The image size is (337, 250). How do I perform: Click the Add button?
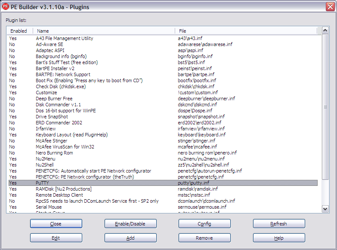pos(130,238)
